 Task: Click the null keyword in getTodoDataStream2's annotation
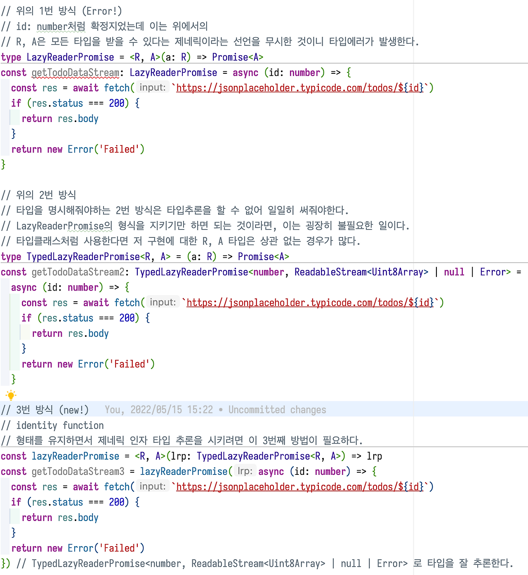pyautogui.click(x=454, y=272)
